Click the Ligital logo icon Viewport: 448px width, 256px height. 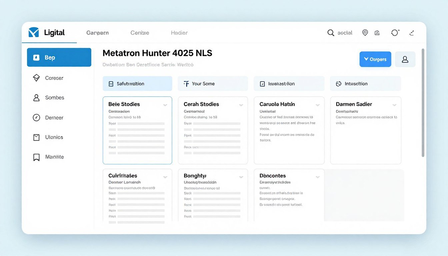pos(34,32)
